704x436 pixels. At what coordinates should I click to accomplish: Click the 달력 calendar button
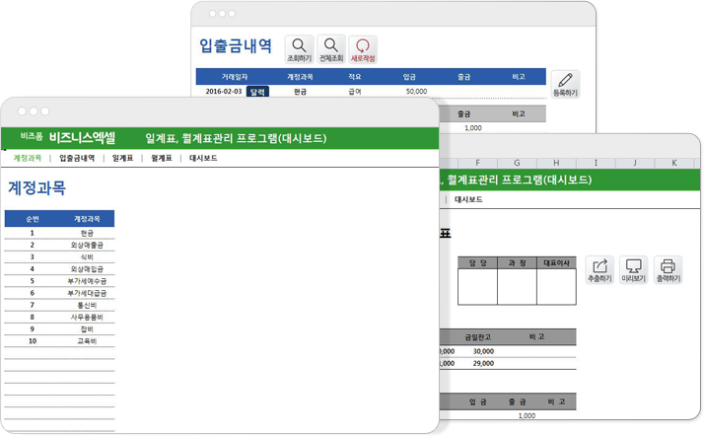pos(257,91)
